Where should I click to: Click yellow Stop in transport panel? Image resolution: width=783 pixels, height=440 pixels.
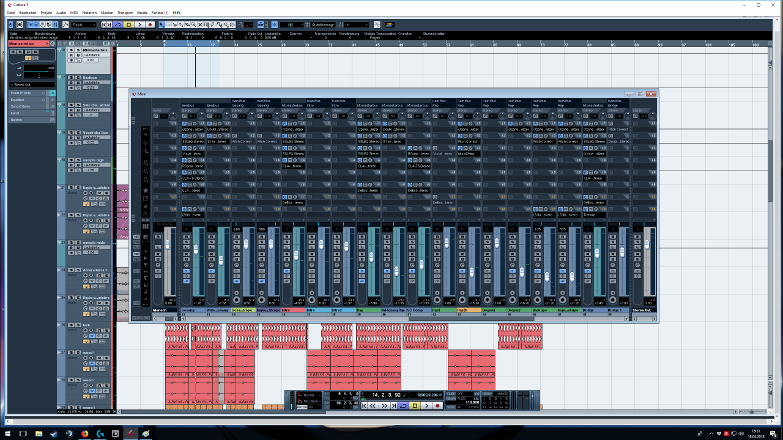click(x=415, y=406)
